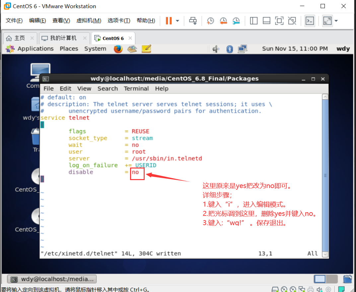Click the VMware sound card status icon
The width and height of the screenshot is (356, 292).
pyautogui.click(x=320, y=289)
